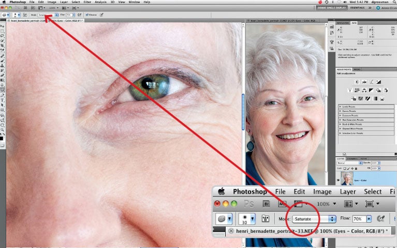Open the Window menu
397x248 pixels.
click(x=134, y=2)
